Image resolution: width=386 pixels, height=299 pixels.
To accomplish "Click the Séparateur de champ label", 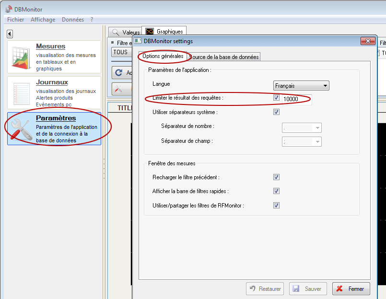I will pos(187,141).
